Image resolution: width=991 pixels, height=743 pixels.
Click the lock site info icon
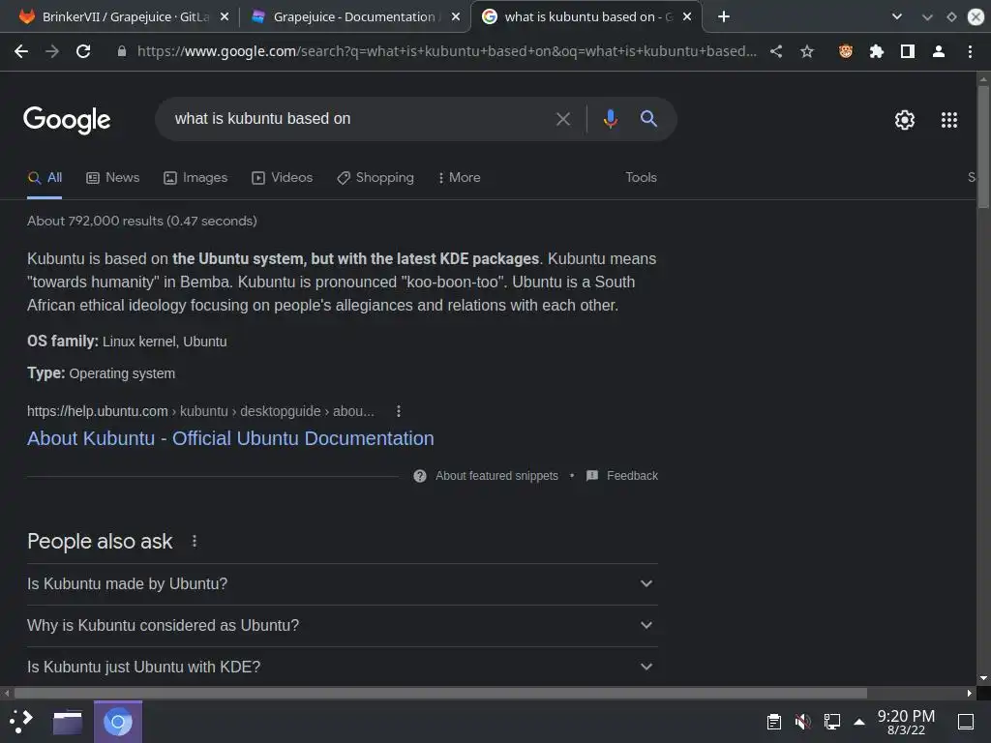pyautogui.click(x=122, y=51)
